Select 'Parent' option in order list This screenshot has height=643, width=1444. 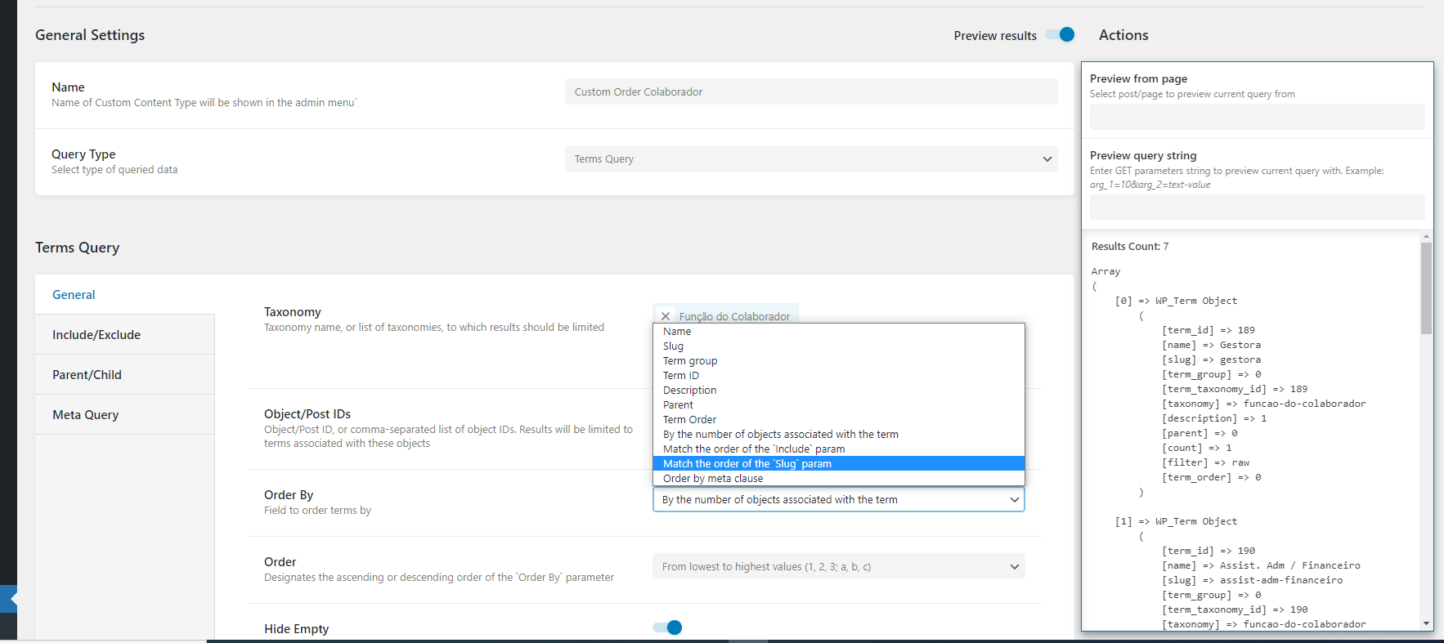pos(838,405)
